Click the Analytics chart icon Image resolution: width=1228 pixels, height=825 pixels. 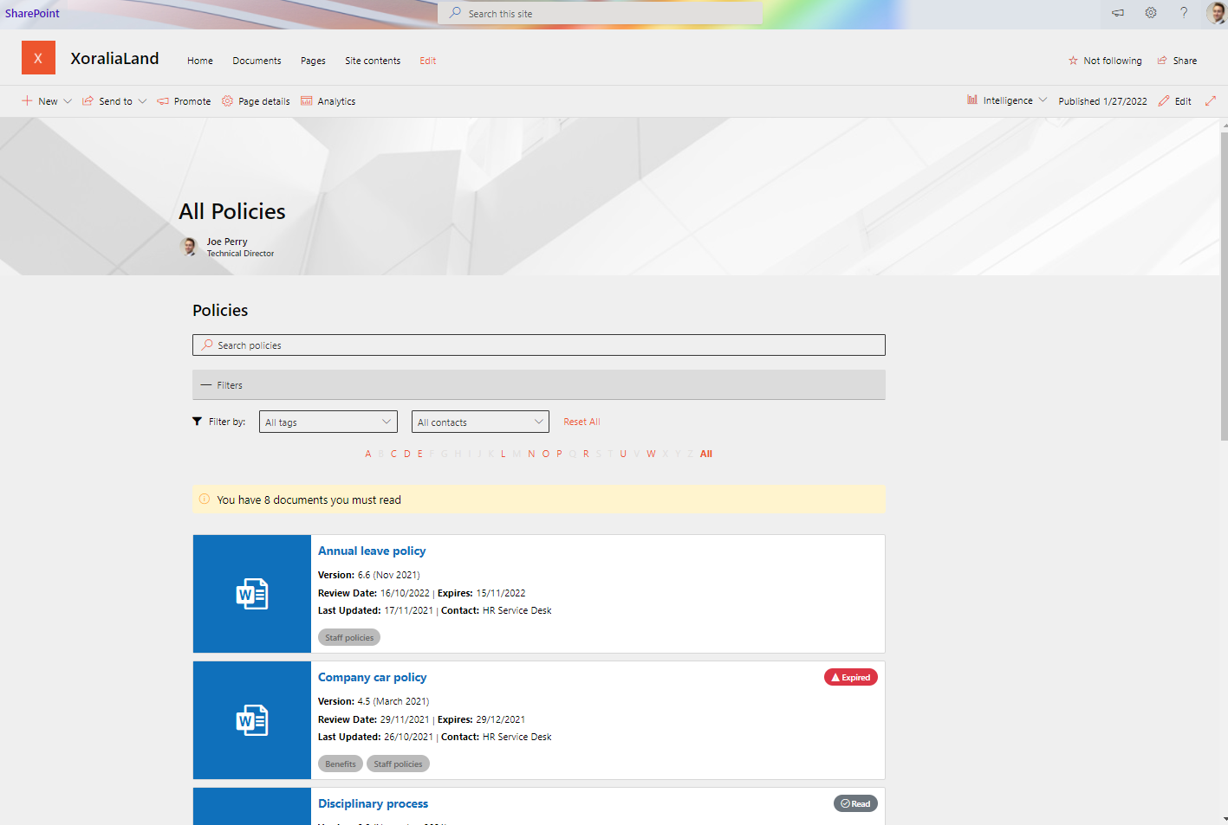(307, 101)
